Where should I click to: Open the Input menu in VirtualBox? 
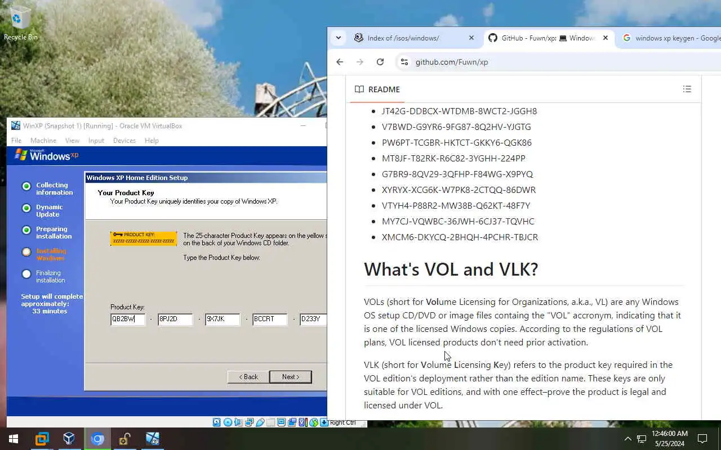click(96, 141)
